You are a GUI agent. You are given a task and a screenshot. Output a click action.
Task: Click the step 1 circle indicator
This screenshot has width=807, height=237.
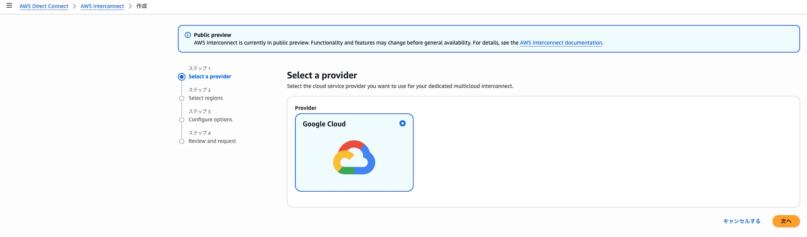coord(182,77)
